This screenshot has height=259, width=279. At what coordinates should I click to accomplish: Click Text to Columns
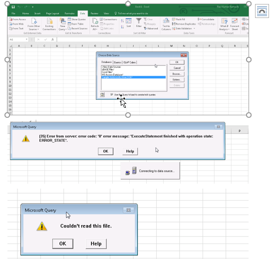click(166, 24)
